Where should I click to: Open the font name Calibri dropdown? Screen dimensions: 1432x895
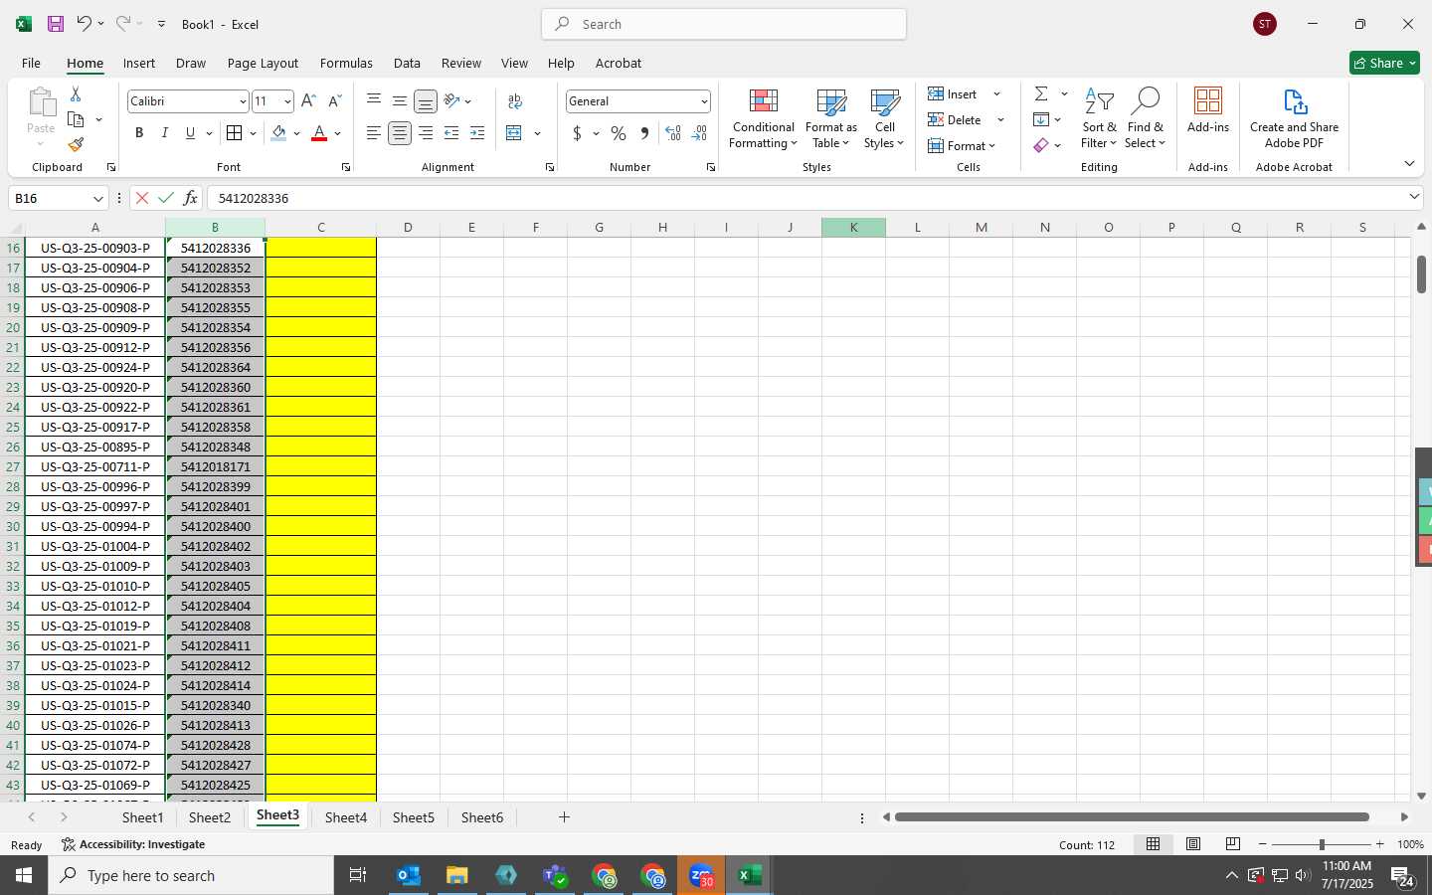(x=242, y=101)
